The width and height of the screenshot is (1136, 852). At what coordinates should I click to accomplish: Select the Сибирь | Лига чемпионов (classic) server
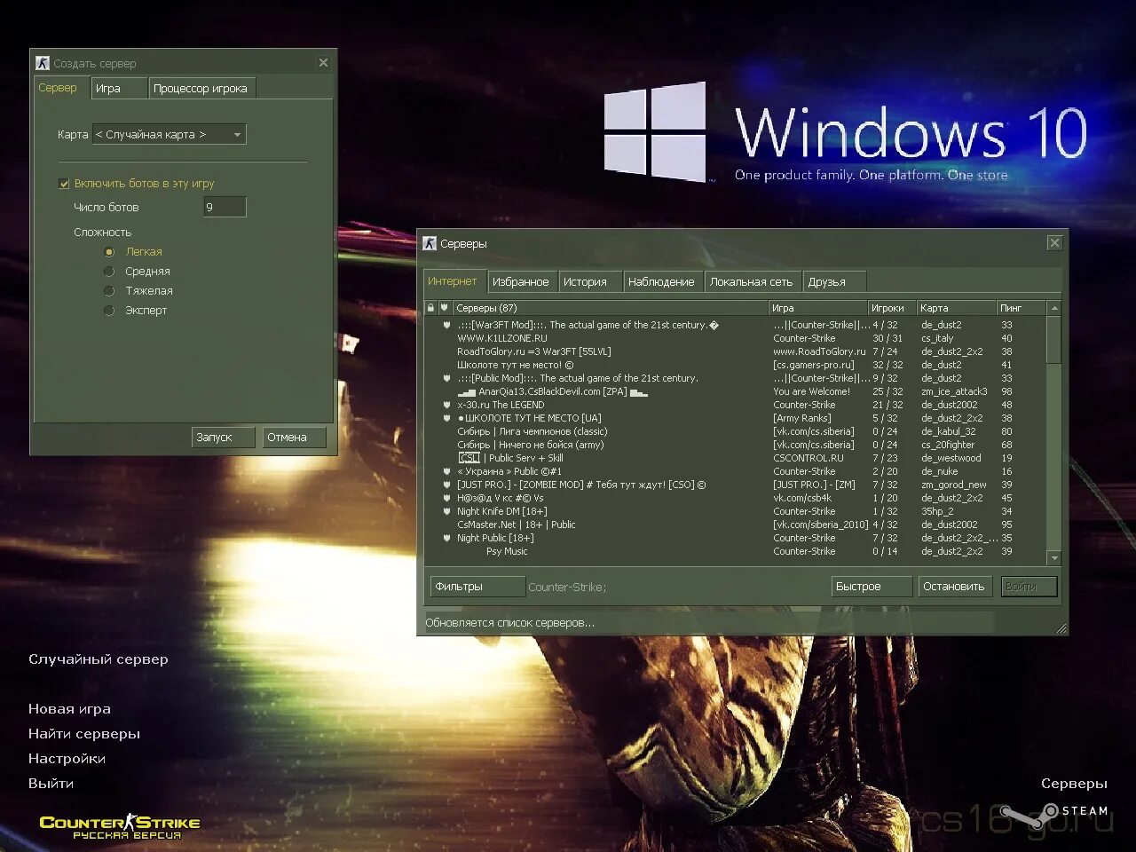tap(736, 431)
